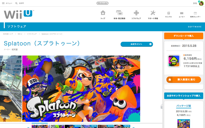Select お店やオンラインショップで購入 blue tab
This screenshot has height=128, width=205.
pos(184,96)
